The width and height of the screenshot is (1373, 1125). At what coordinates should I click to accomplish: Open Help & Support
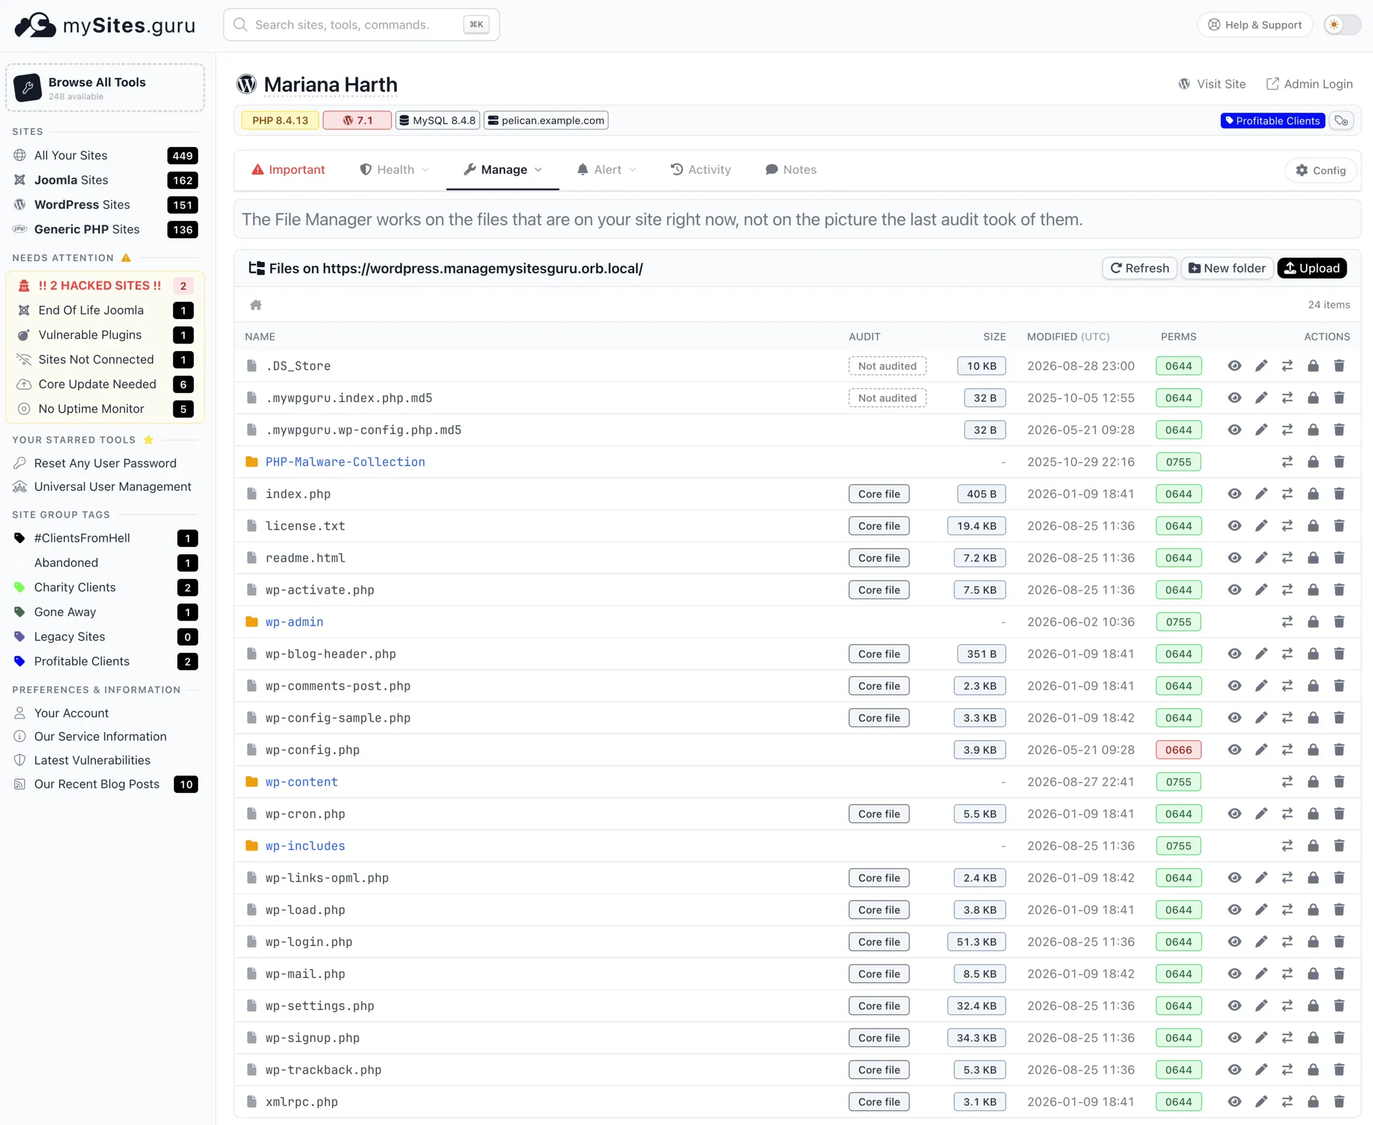pyautogui.click(x=1255, y=25)
